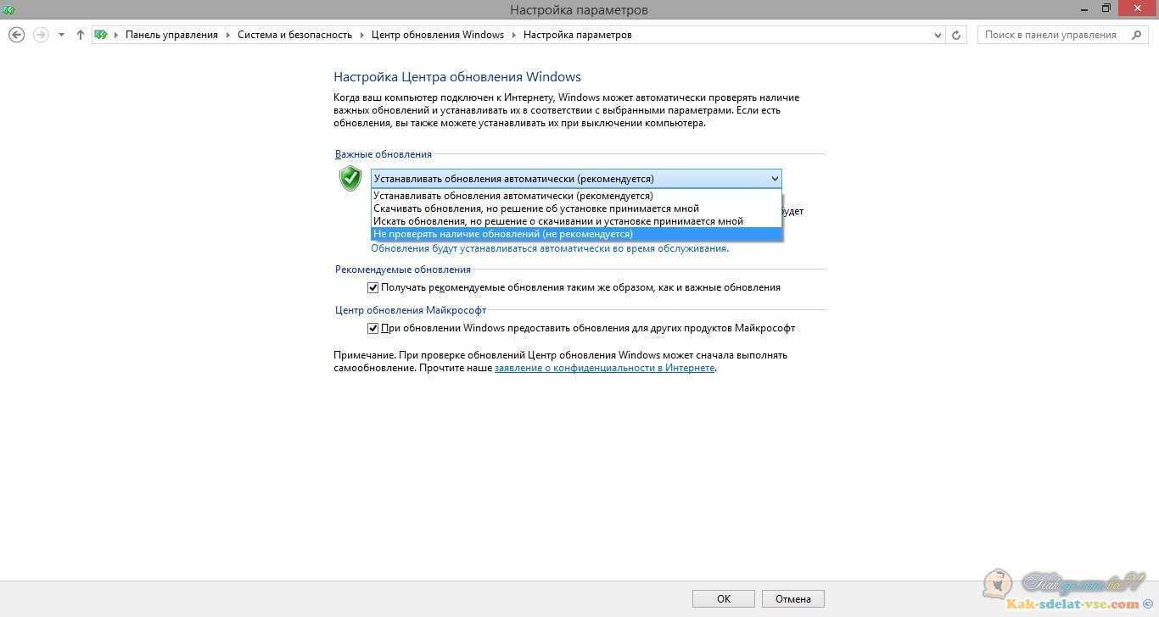1159x617 pixels.
Task: Expand arrow after 'Система и безопасность' breadcrumb
Action: pyautogui.click(x=361, y=35)
